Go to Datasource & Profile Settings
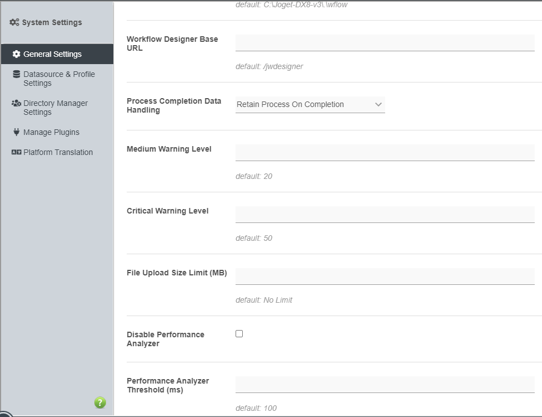 point(59,79)
